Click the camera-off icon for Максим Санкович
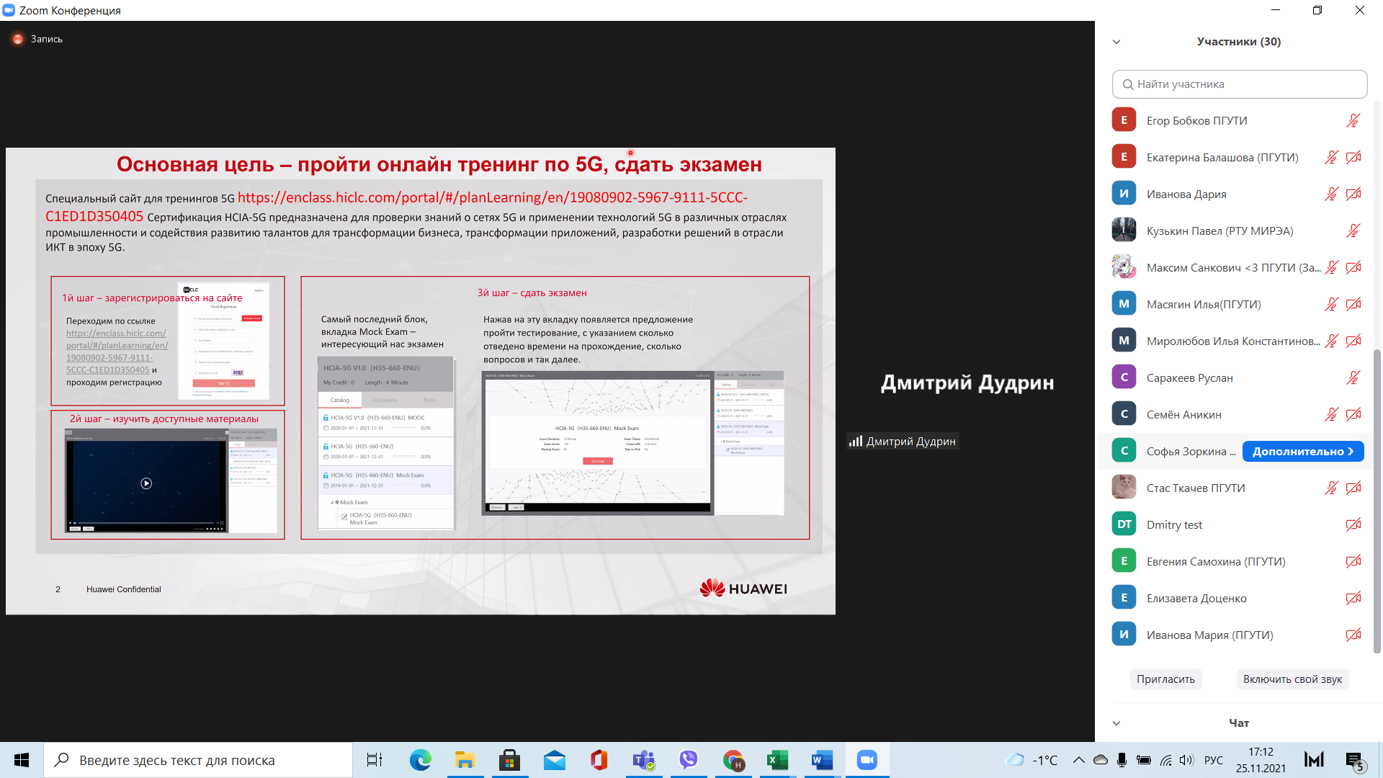 coord(1353,267)
